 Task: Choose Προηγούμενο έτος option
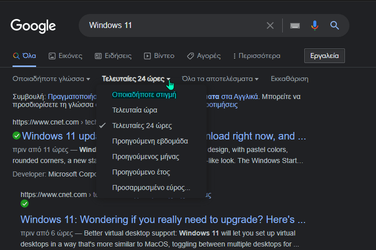click(x=141, y=172)
